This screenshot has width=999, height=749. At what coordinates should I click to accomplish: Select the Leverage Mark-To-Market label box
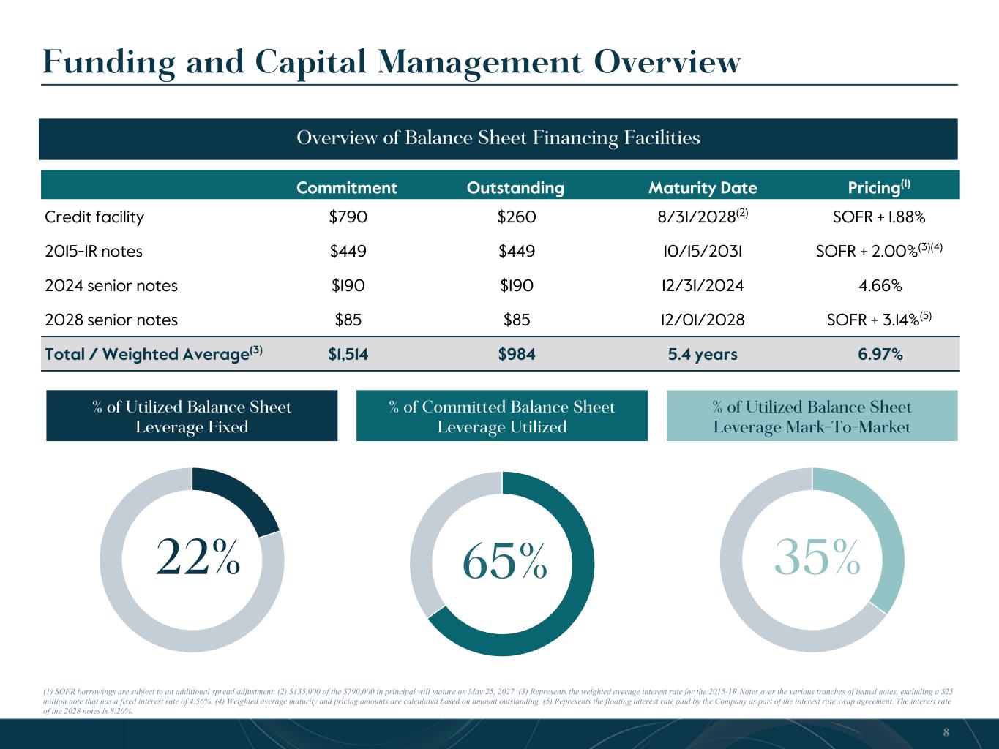pyautogui.click(x=812, y=416)
